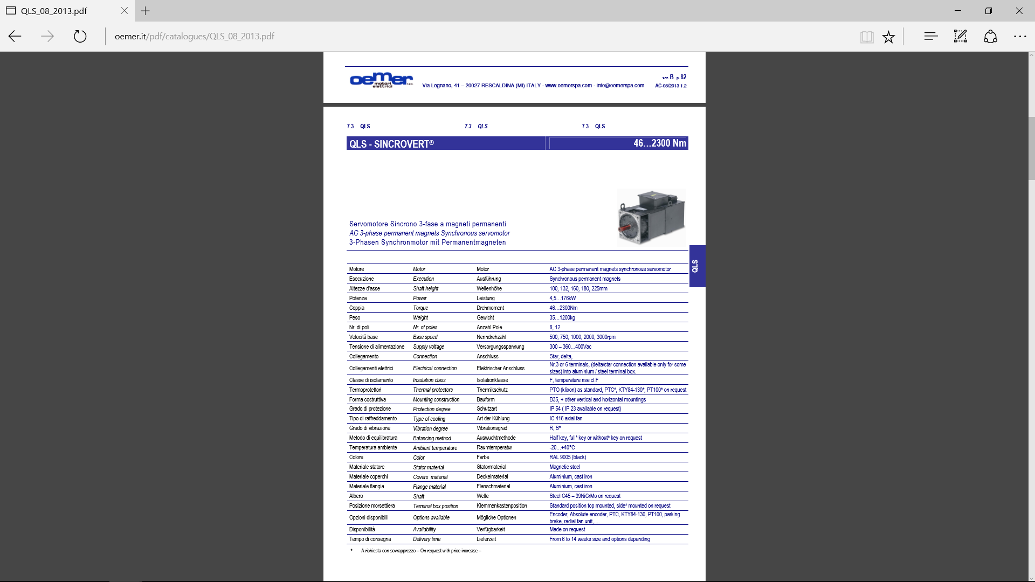Close the QLS_08_2013.pdf tab
The image size is (1035, 582).
coord(125,10)
